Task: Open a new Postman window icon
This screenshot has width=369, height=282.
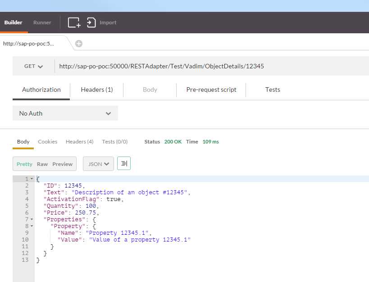Action: [74, 22]
